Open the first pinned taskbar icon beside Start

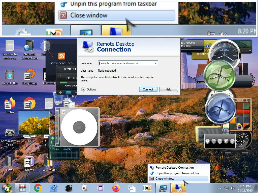[22, 188]
